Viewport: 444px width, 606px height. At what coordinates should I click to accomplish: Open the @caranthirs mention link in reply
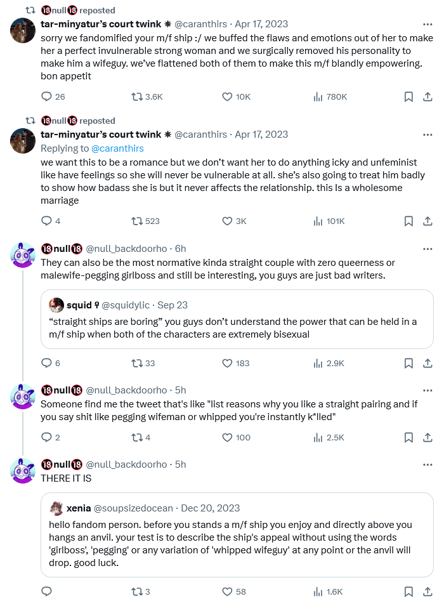point(117,148)
